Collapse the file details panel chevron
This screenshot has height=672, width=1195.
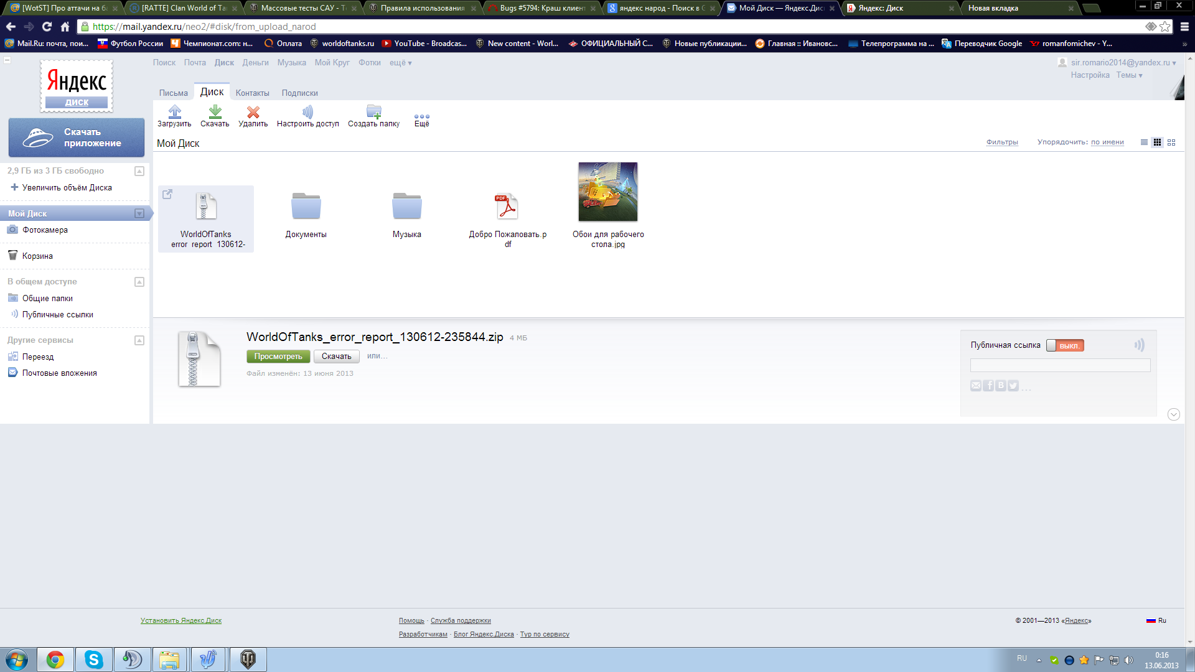pyautogui.click(x=1174, y=414)
